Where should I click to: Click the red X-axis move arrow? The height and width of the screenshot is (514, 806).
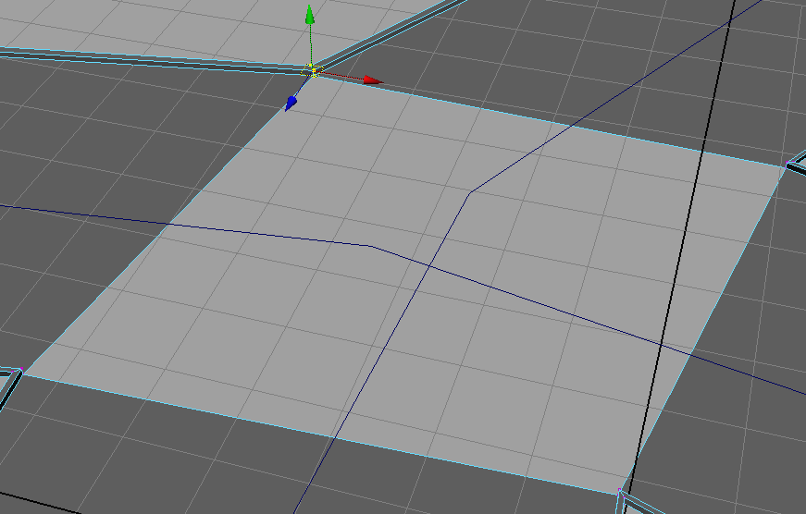373,80
